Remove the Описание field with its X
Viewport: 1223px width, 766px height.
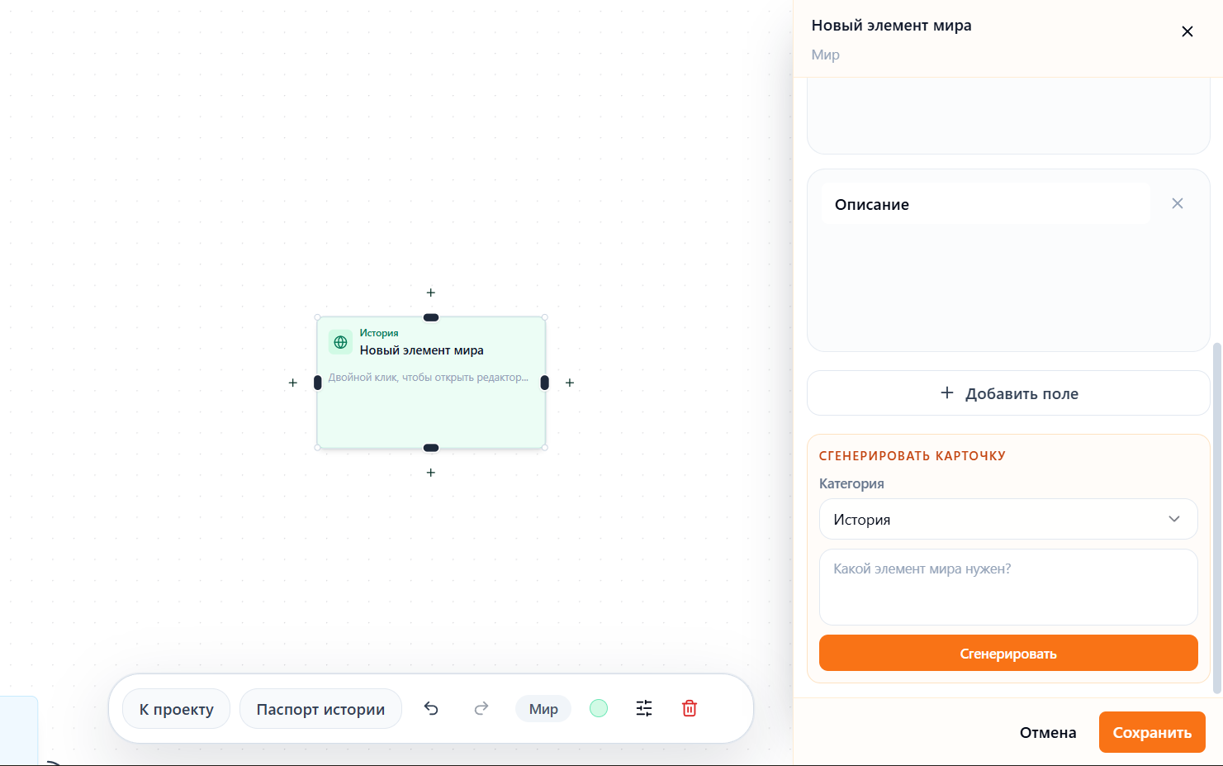1178,203
